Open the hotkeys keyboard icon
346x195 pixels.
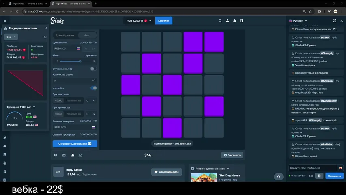click(x=64, y=155)
